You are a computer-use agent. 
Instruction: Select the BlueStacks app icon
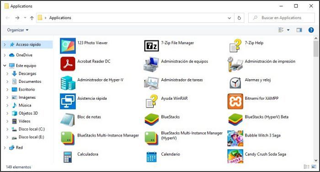pyautogui.click(x=151, y=120)
